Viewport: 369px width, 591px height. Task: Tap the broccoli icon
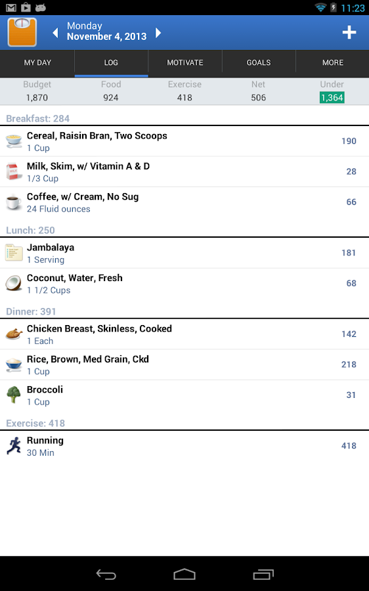pos(14,395)
